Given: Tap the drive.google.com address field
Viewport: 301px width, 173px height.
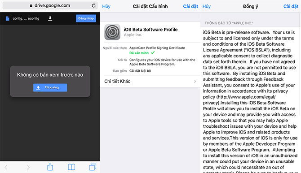Looking at the screenshot, I should [50, 5].
